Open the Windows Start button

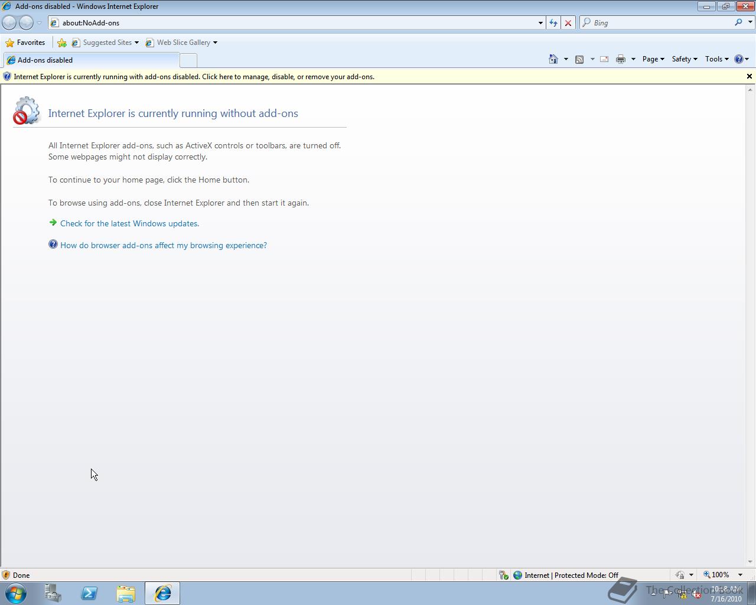16,593
